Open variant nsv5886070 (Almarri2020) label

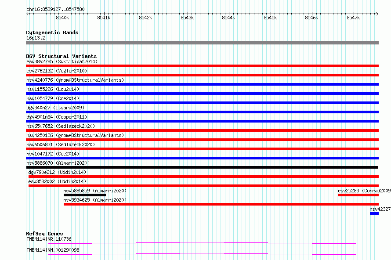click(58, 163)
